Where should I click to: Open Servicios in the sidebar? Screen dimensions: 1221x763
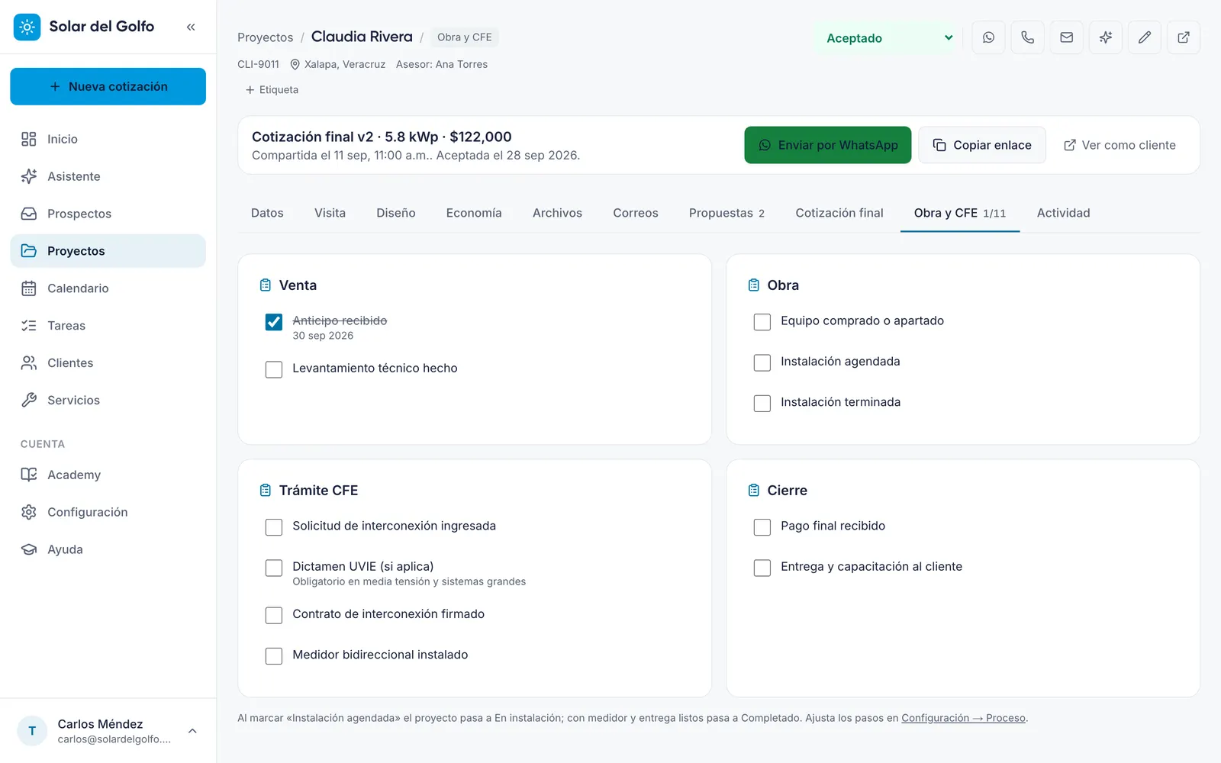(108, 401)
